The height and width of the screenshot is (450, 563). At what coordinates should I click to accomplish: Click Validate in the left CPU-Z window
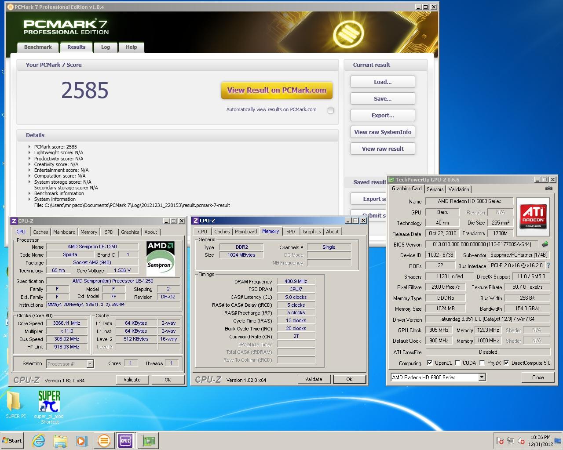(x=132, y=380)
